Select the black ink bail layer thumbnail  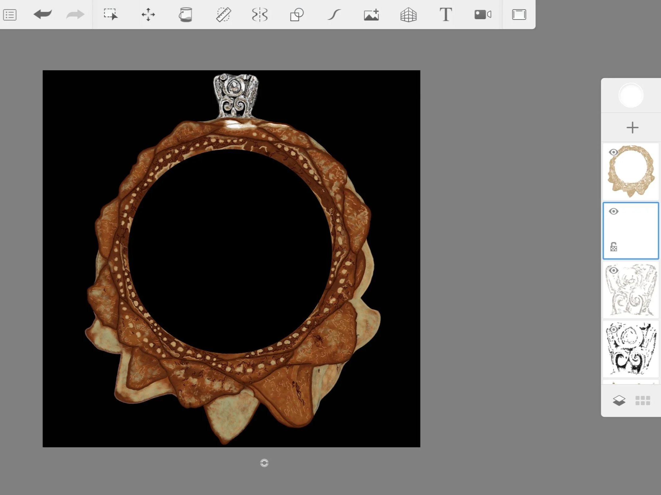[x=631, y=349]
